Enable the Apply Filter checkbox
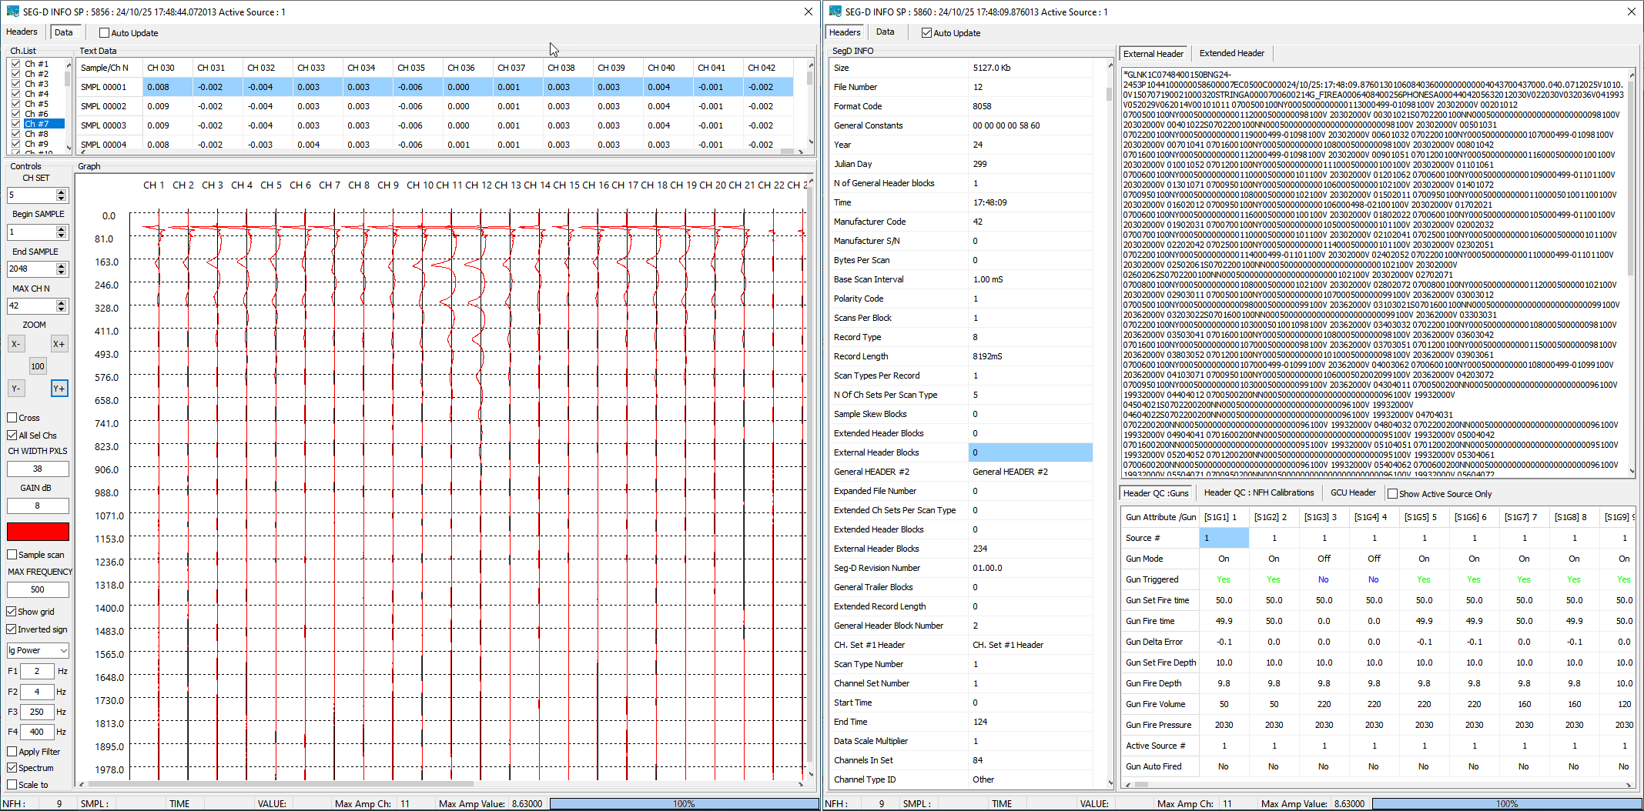The width and height of the screenshot is (1644, 811). [12, 752]
